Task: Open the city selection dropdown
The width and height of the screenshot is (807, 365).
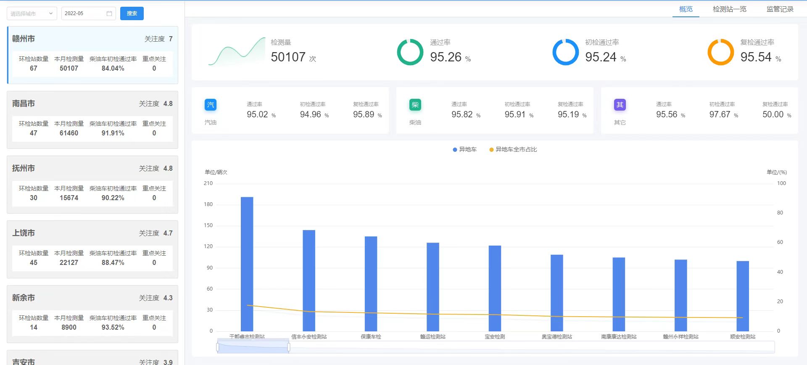Action: pyautogui.click(x=32, y=13)
